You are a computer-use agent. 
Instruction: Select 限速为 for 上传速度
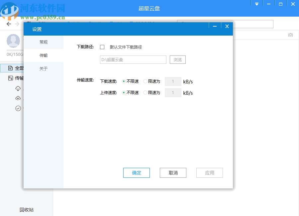coord(145,92)
